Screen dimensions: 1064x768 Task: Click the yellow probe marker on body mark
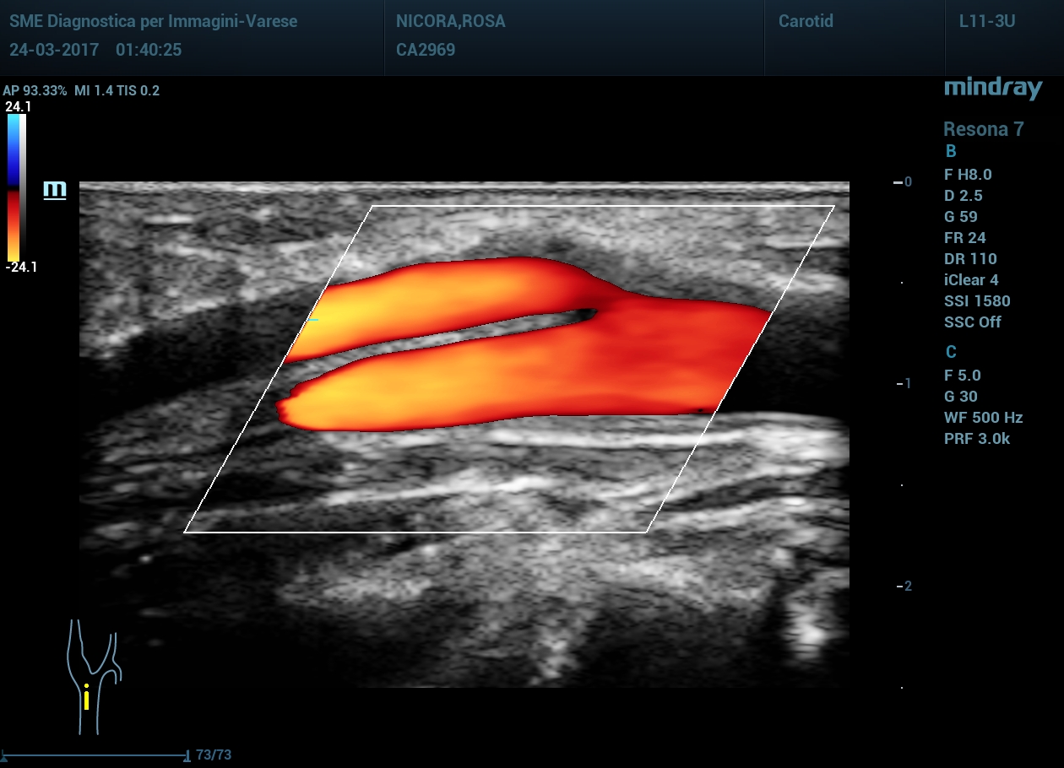86,697
